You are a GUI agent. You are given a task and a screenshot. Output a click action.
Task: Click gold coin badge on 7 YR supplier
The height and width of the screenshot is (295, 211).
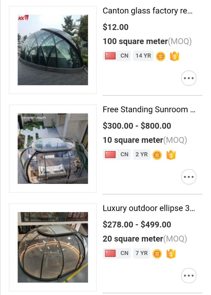click(157, 254)
